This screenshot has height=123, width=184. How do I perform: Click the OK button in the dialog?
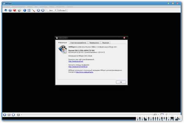[x=121, y=82]
